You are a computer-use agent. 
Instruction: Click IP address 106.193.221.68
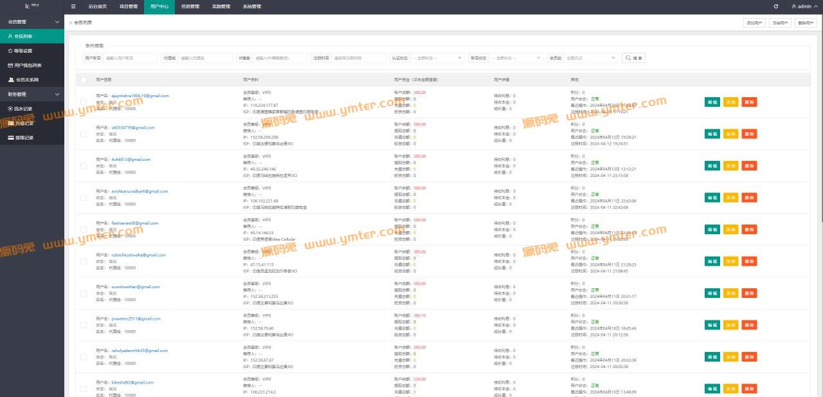(x=264, y=201)
